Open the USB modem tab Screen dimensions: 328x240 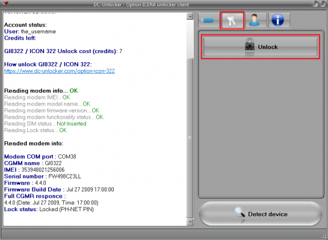tap(209, 20)
